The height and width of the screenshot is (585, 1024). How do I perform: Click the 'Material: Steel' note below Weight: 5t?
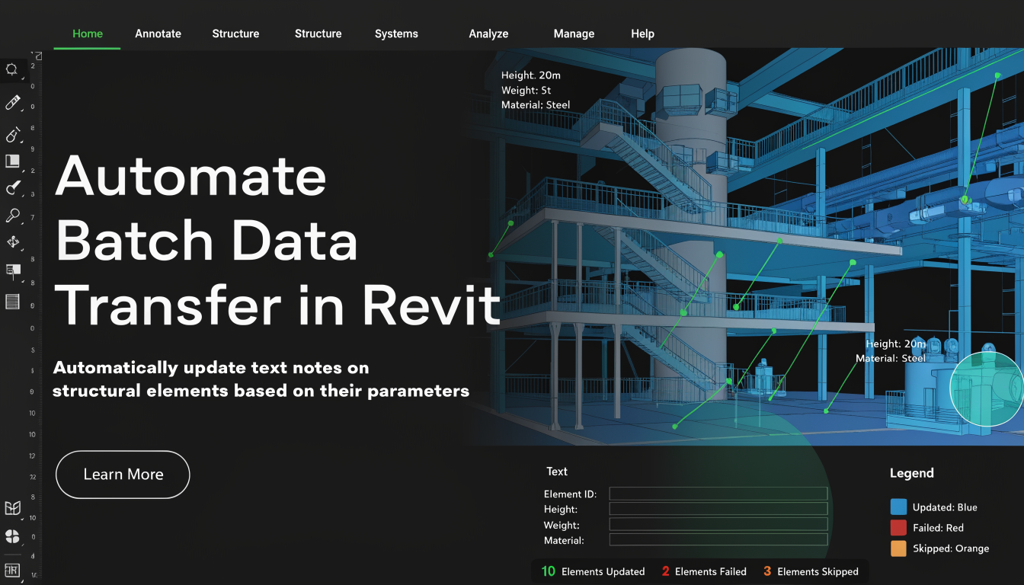(536, 104)
